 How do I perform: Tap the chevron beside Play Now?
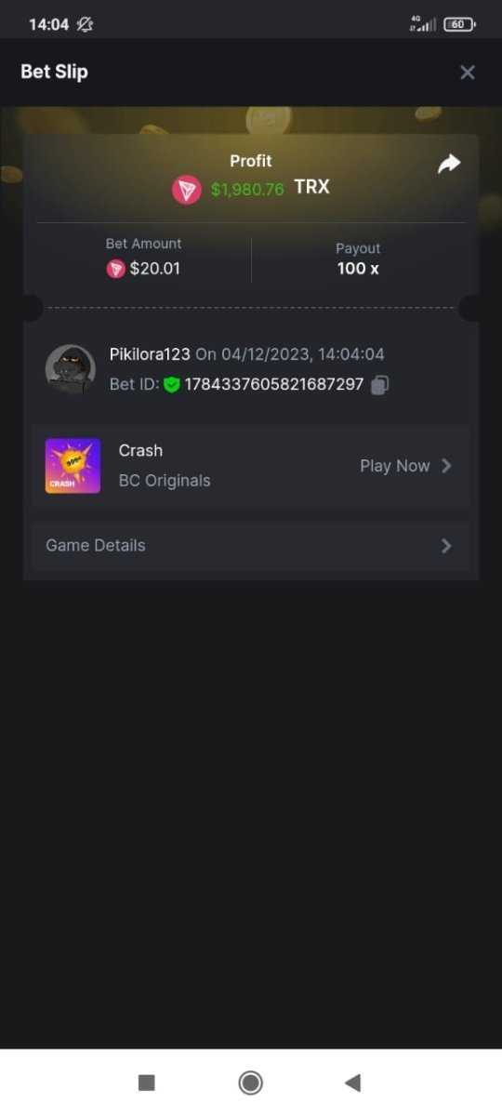point(447,466)
